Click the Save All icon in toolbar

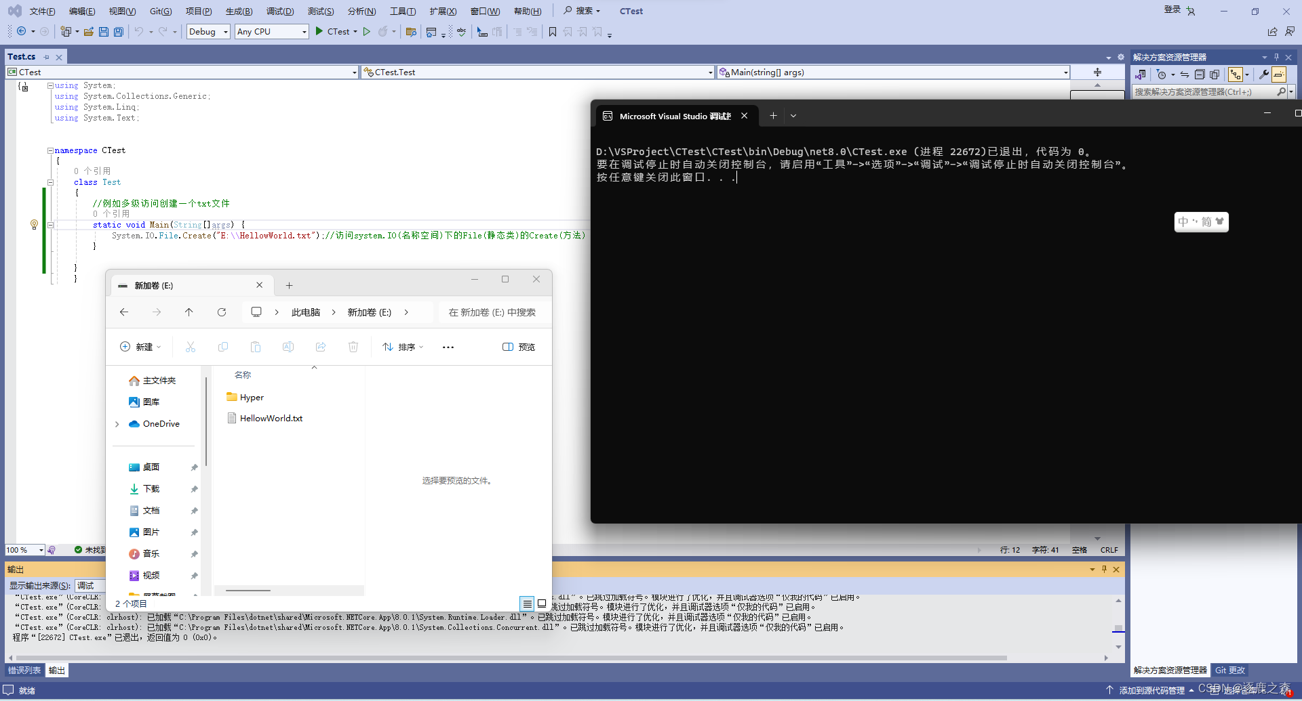pos(118,32)
